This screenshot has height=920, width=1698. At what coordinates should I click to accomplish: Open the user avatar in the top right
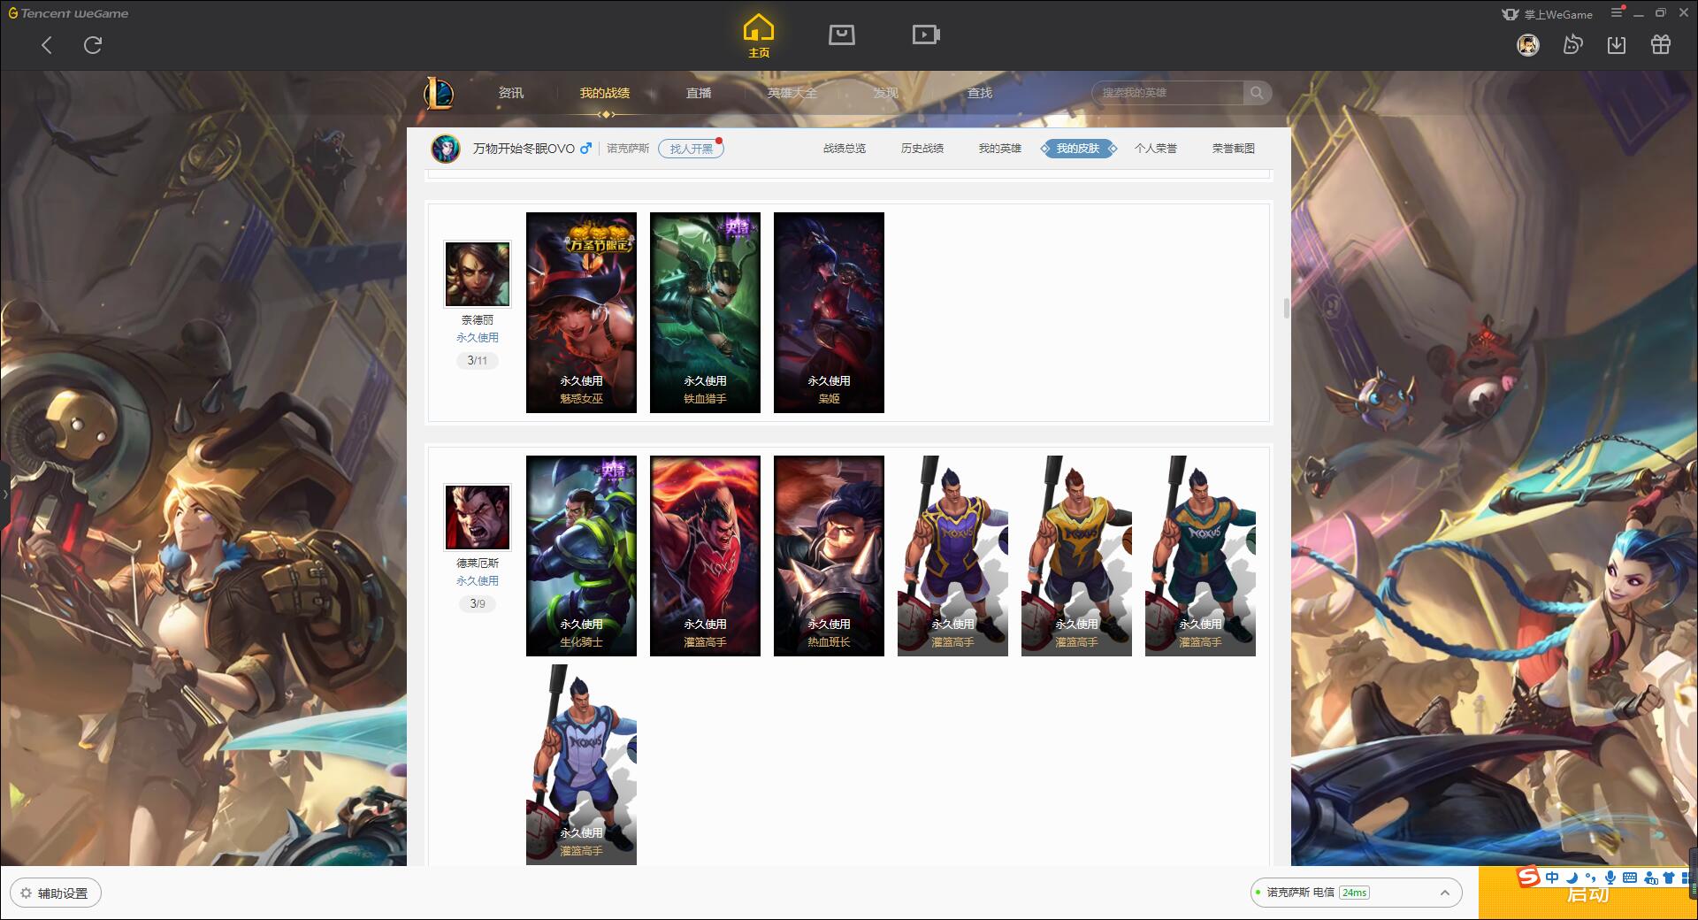click(1528, 45)
